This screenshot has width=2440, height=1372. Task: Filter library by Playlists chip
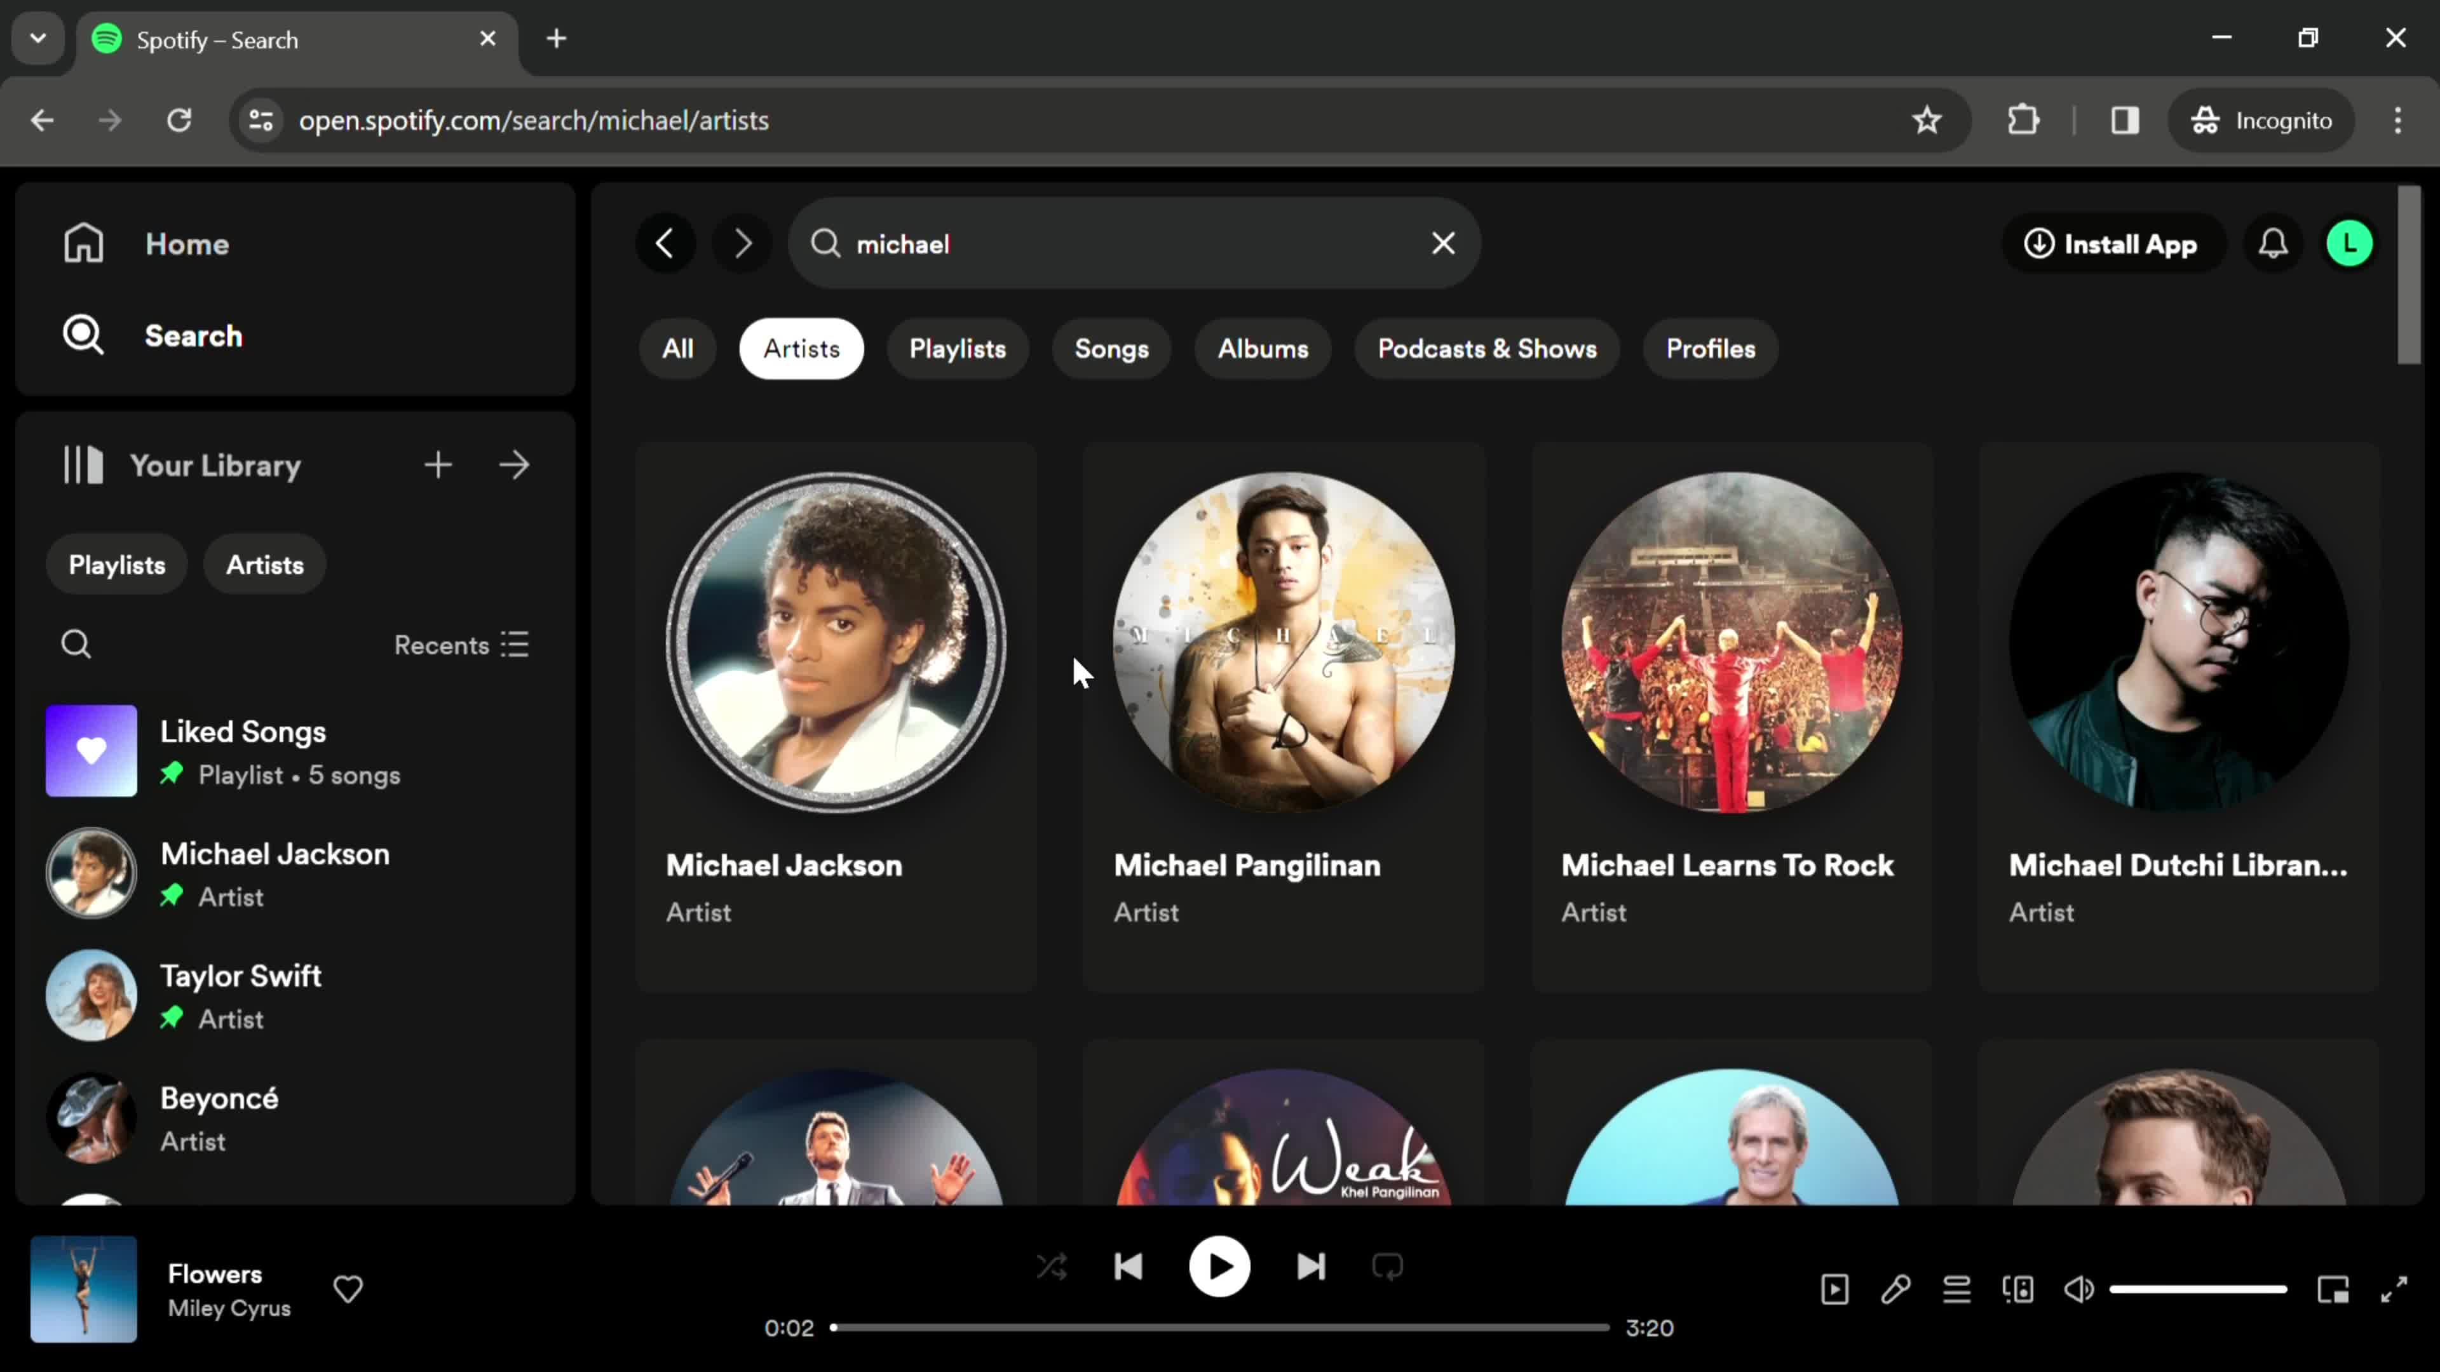116,564
